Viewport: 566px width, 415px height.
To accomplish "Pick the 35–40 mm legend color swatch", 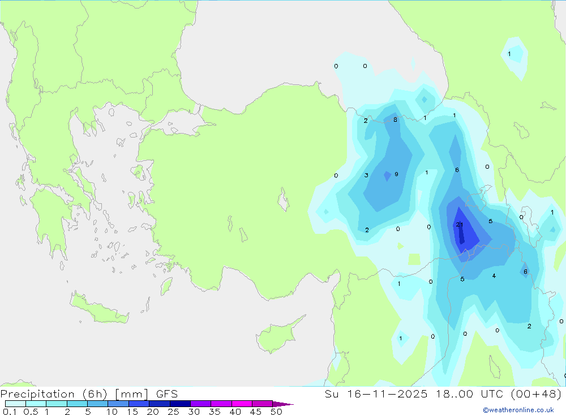I will (221, 404).
